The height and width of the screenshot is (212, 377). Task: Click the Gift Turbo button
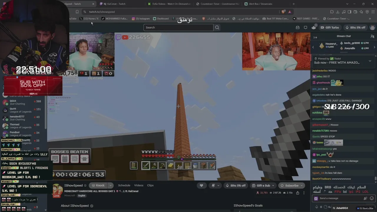(330, 27)
